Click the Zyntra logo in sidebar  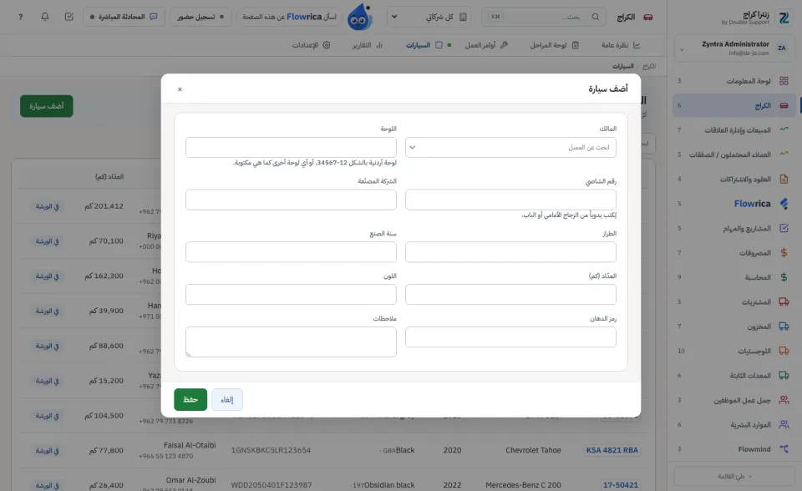click(784, 18)
